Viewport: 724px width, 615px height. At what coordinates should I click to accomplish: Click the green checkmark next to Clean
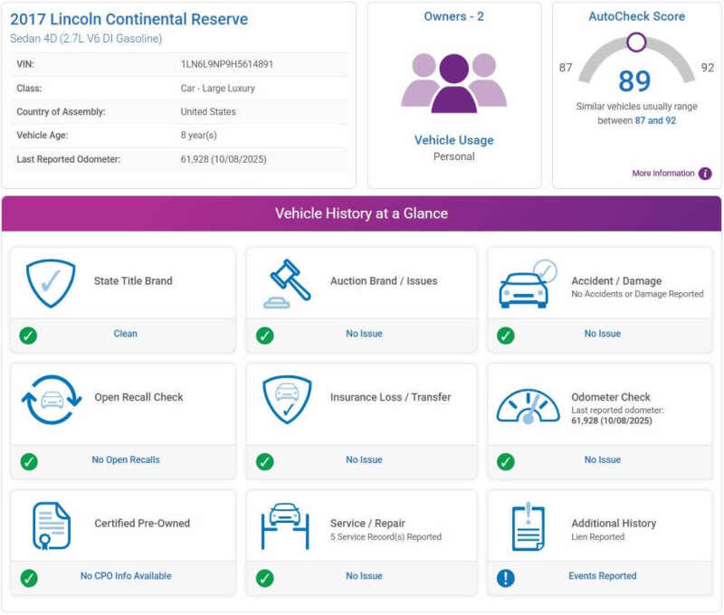point(28,335)
